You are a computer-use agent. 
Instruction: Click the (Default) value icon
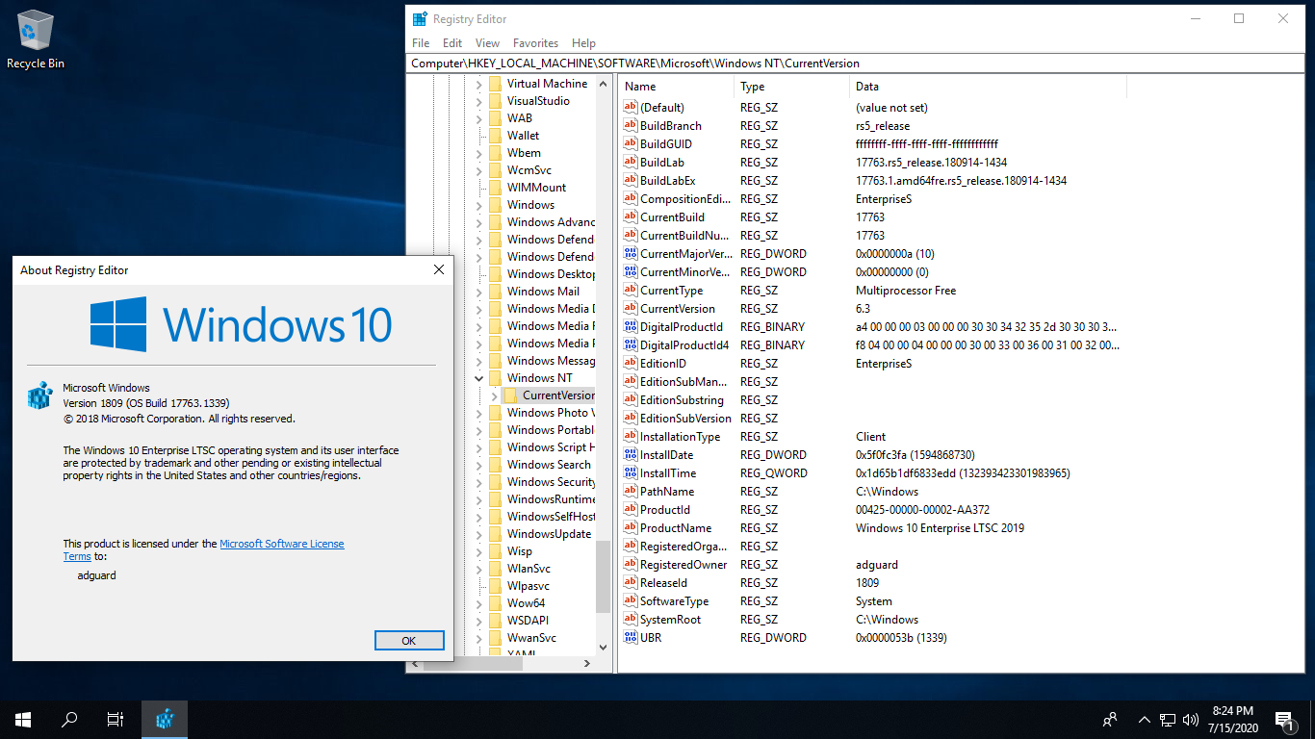(x=631, y=108)
